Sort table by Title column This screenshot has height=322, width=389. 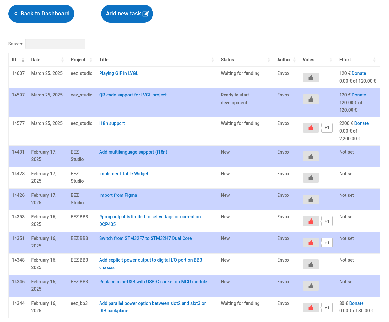(157, 60)
